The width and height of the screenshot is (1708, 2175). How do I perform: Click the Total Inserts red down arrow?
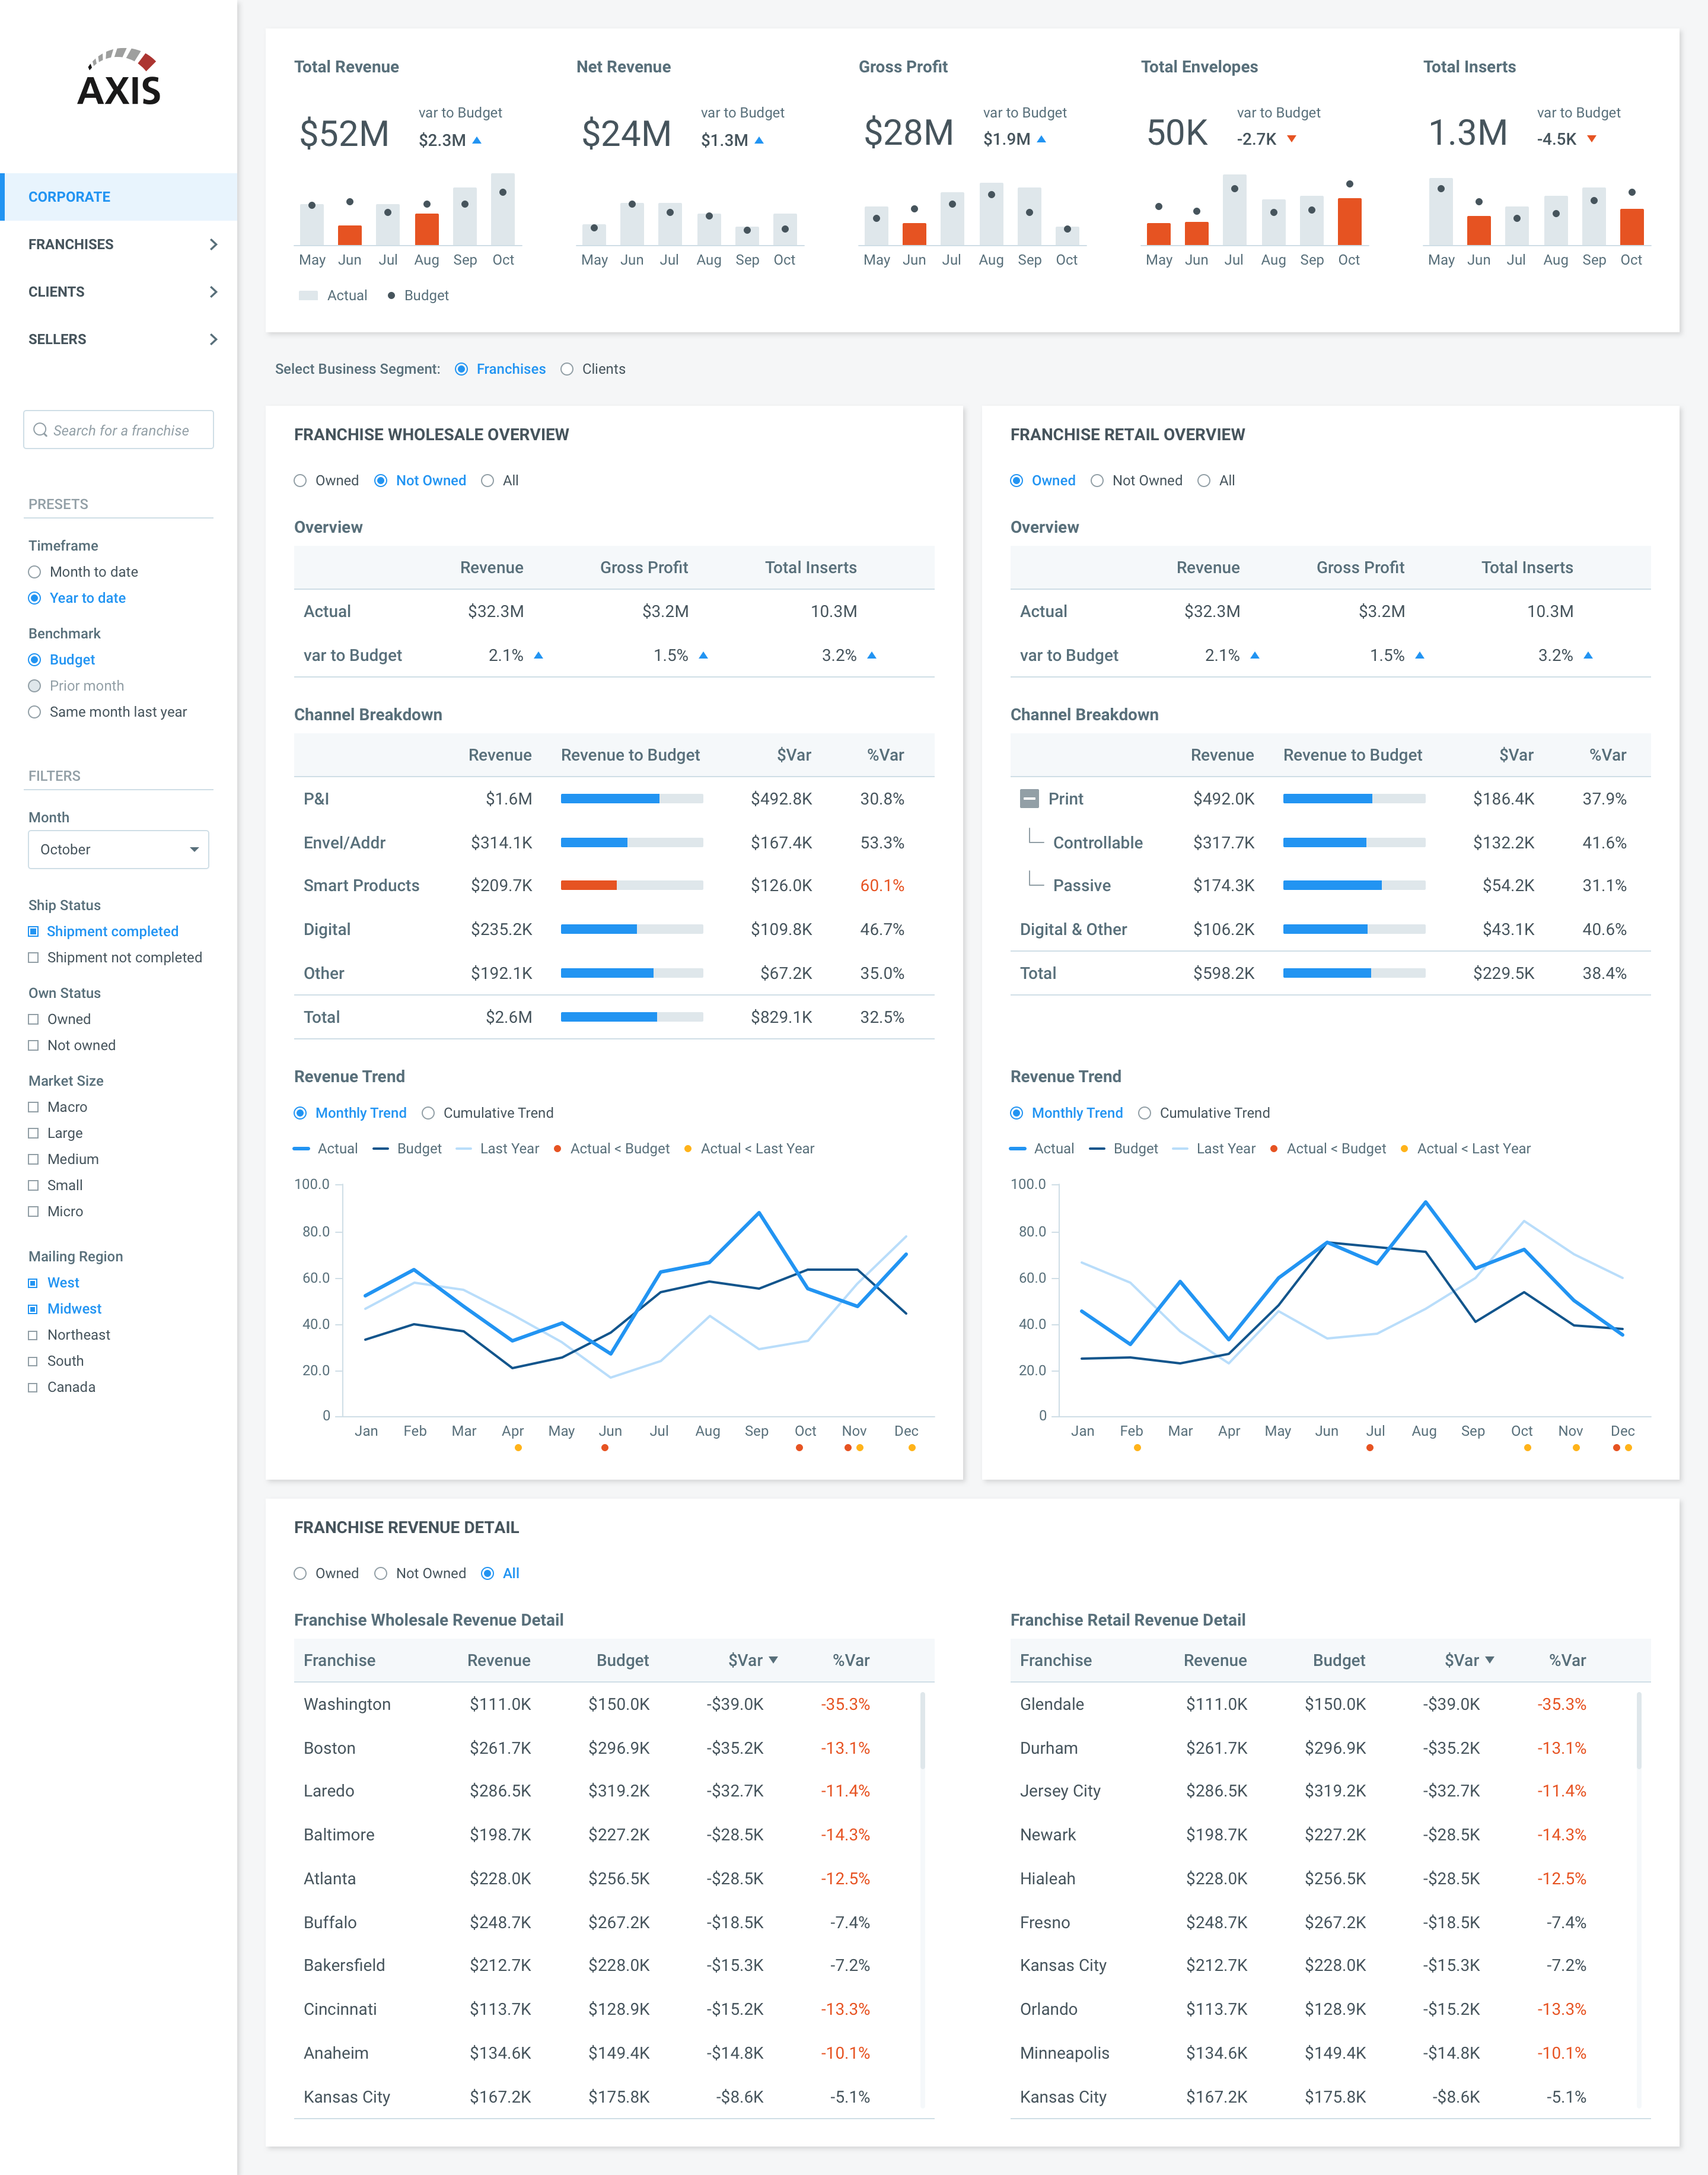pos(1591,139)
